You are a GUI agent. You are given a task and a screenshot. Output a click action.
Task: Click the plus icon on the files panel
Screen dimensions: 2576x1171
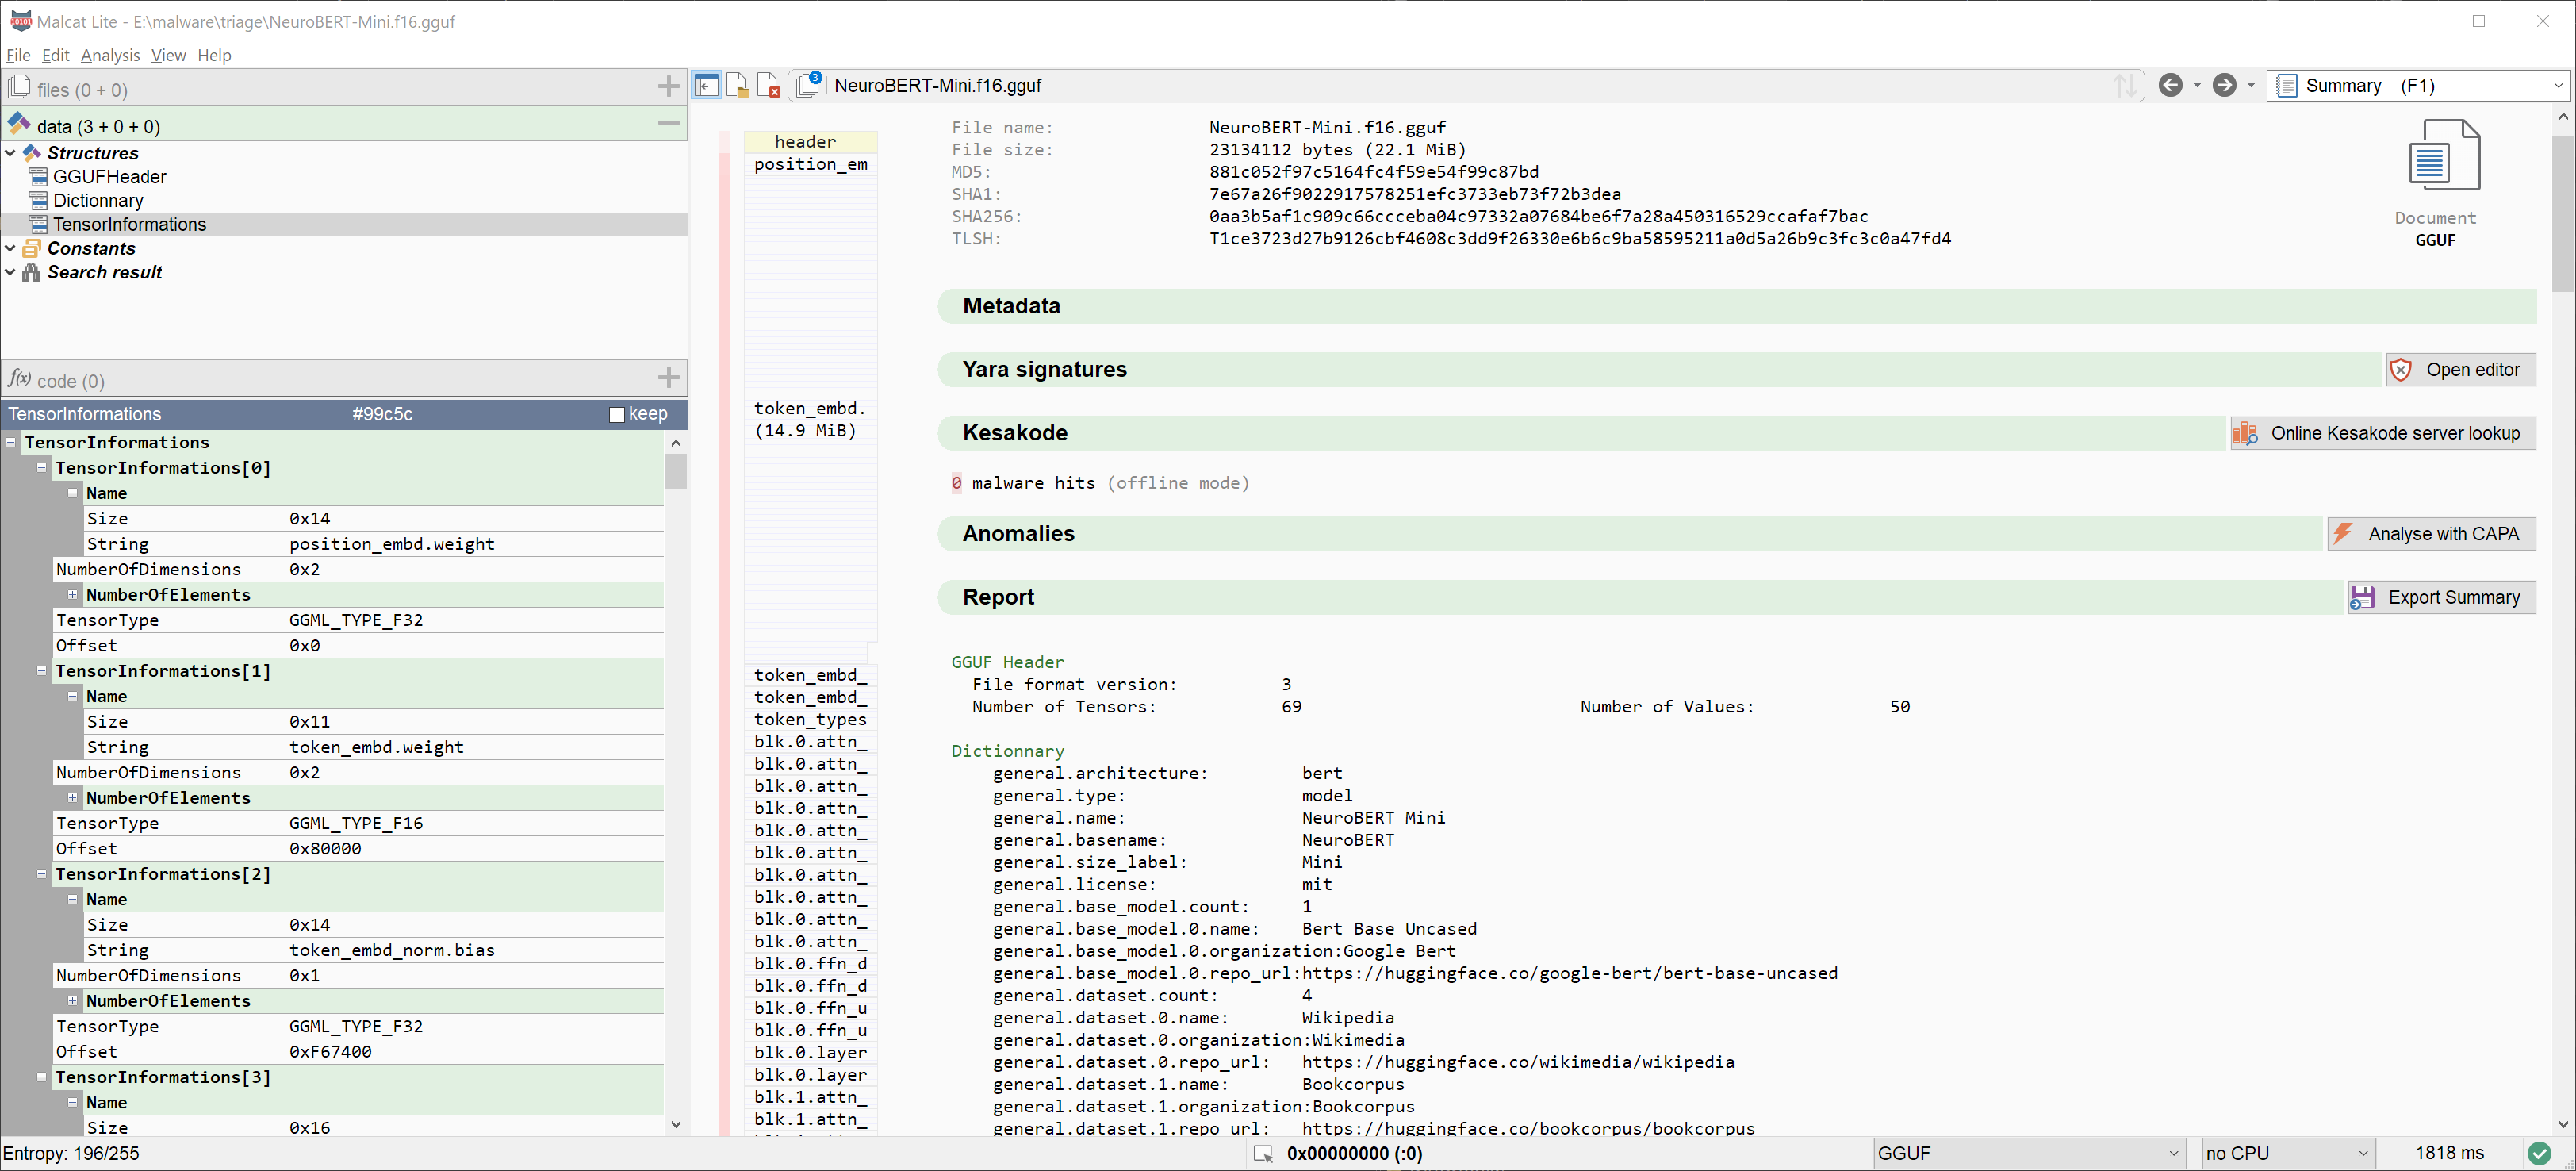pyautogui.click(x=669, y=87)
